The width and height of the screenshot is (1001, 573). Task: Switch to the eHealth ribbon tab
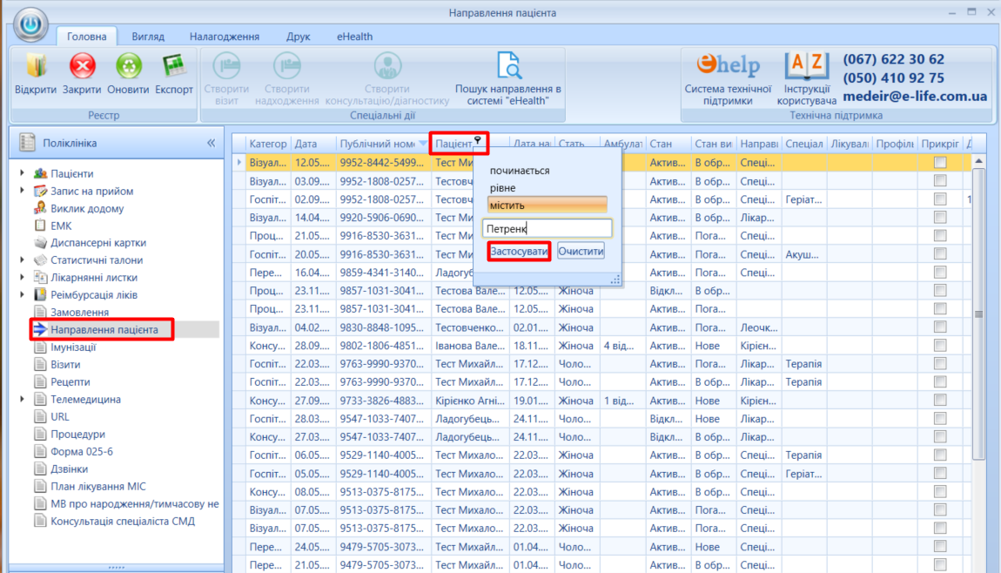click(x=354, y=37)
